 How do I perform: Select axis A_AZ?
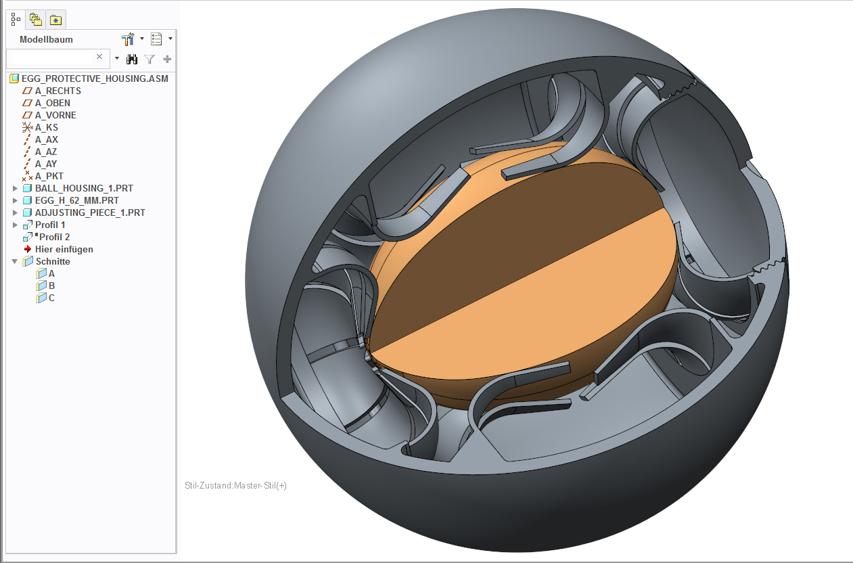tap(46, 152)
